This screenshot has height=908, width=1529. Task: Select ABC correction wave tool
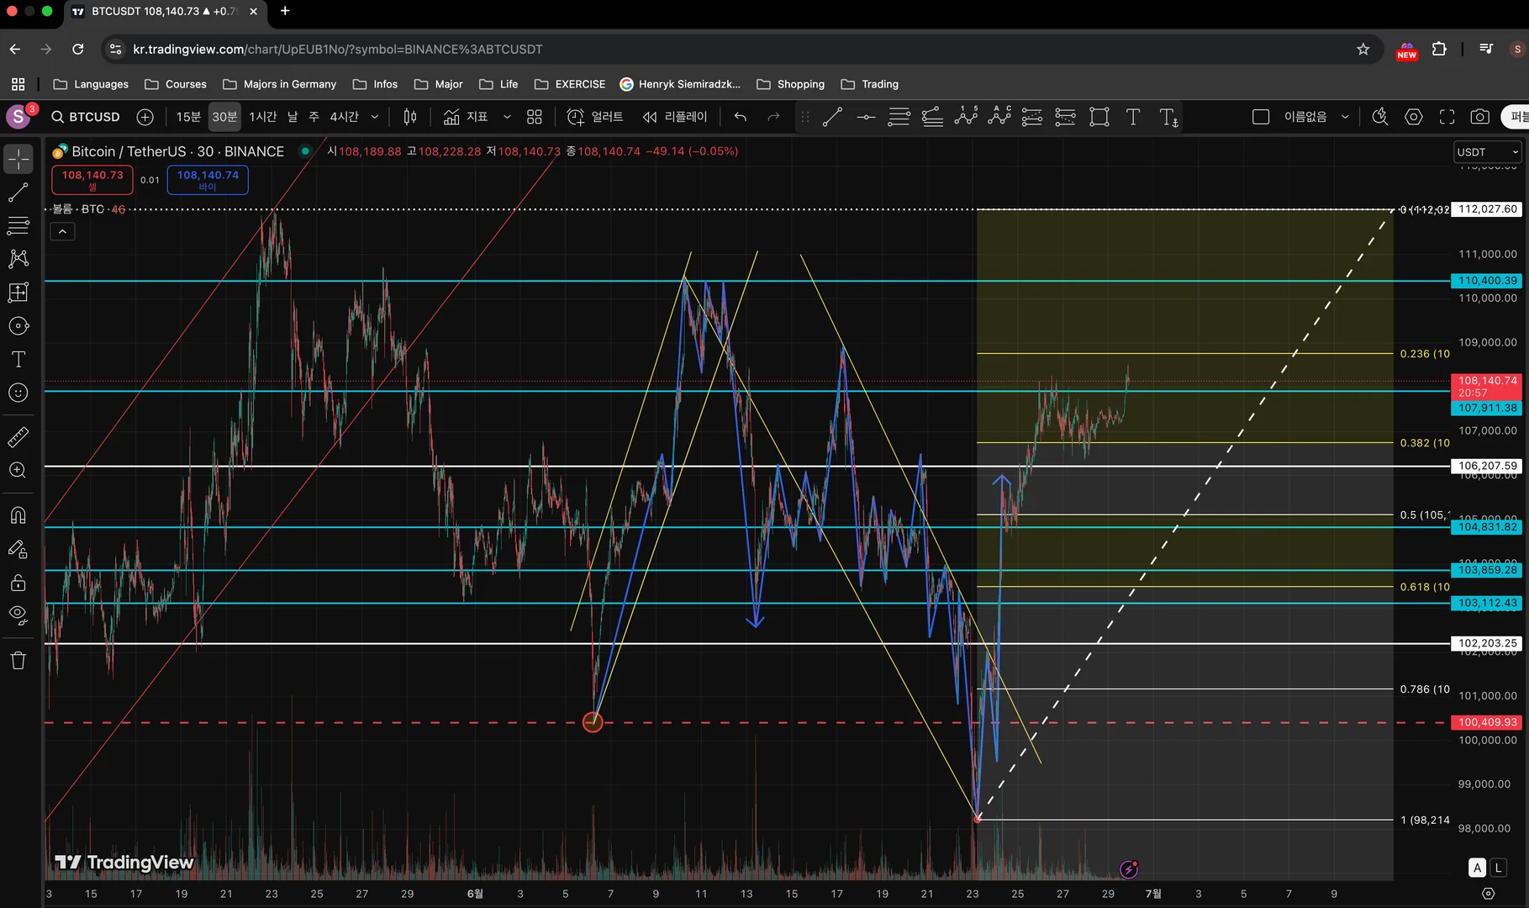(x=999, y=117)
